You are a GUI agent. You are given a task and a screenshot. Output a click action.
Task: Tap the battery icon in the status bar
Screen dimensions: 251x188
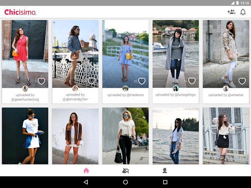(x=237, y=3)
